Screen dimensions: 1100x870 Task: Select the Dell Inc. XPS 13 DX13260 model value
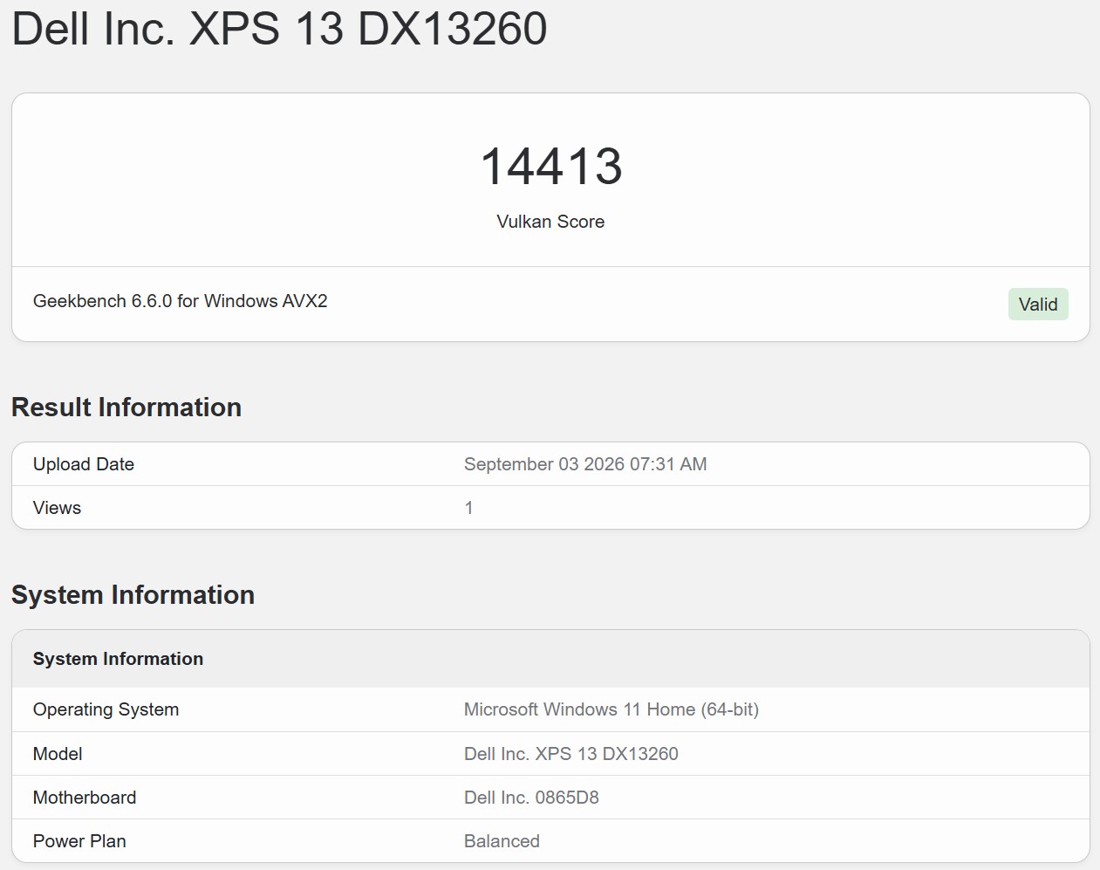tap(571, 754)
